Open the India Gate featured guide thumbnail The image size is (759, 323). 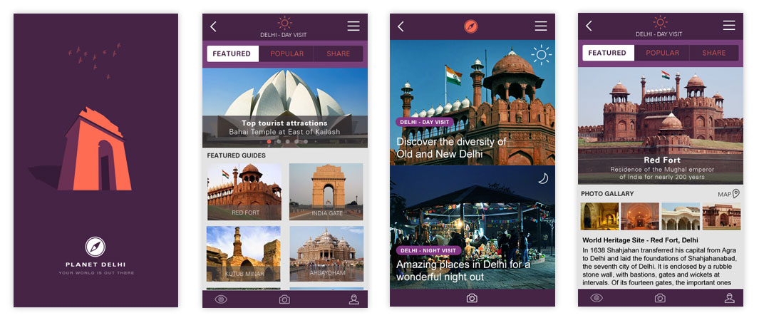[326, 191]
